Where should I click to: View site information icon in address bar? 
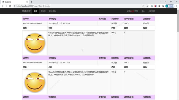[x=15, y=6]
